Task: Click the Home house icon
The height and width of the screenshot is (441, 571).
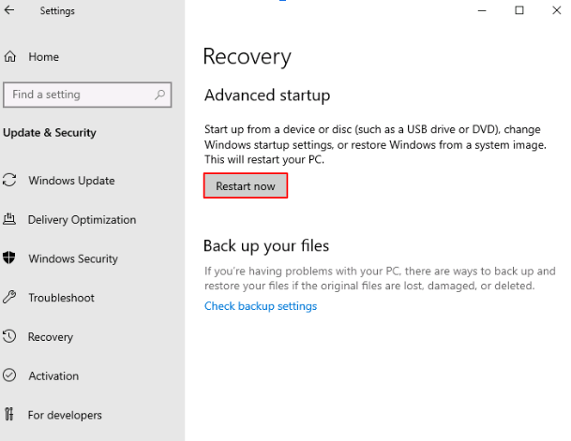Action: 10,57
